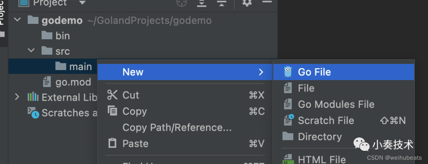Image resolution: width=428 pixels, height=164 pixels.
Task: Select the bin folder
Action: [x=62, y=36]
